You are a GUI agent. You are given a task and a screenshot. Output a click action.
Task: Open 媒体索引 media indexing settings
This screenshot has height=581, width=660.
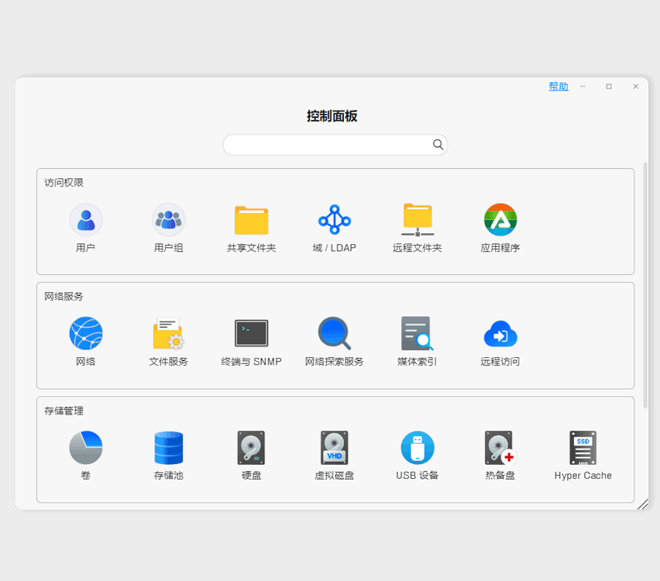pos(417,341)
